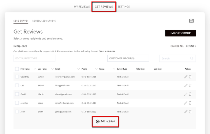Switch to the My Reviews tab
210x134 pixels.
pyautogui.click(x=82, y=7)
